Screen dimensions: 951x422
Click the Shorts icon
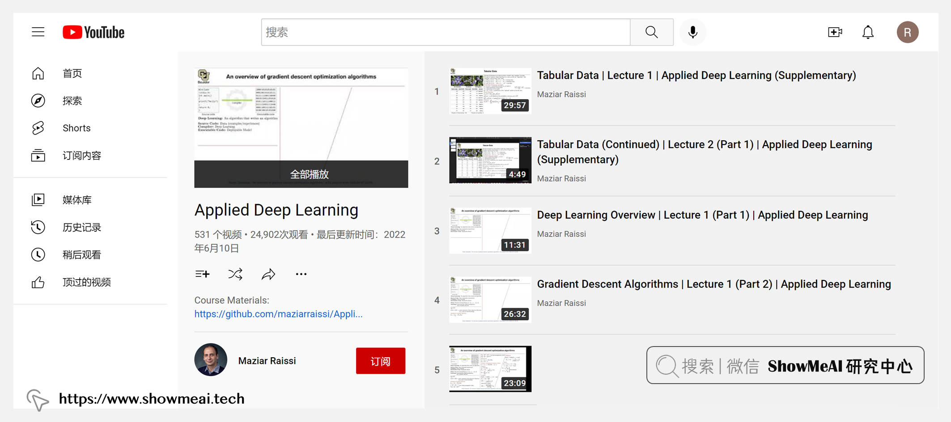[38, 128]
